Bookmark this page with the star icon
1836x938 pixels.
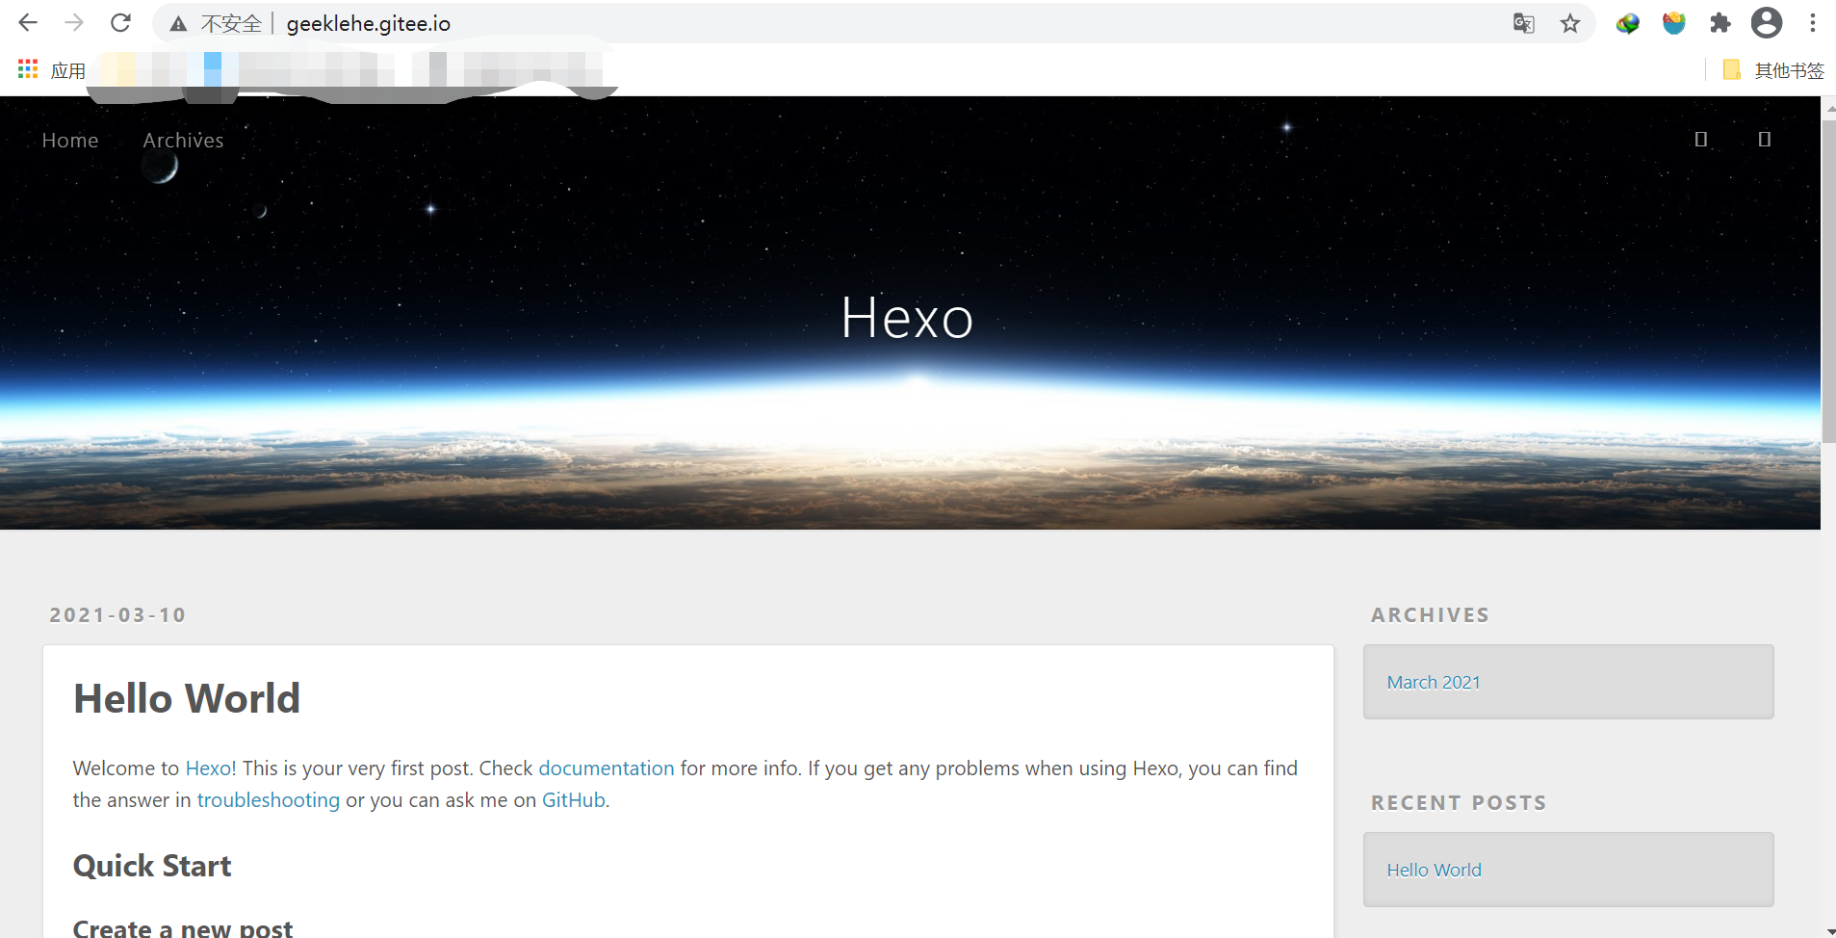click(1570, 23)
